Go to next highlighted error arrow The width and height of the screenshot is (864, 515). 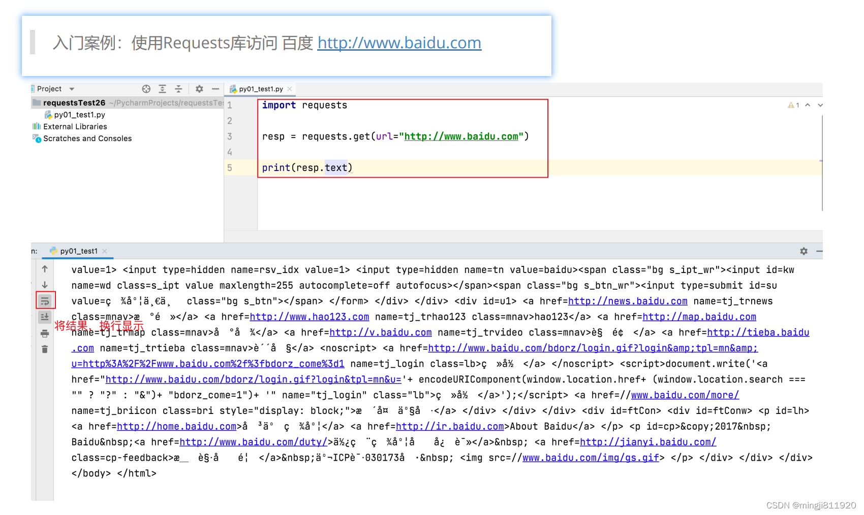point(820,105)
